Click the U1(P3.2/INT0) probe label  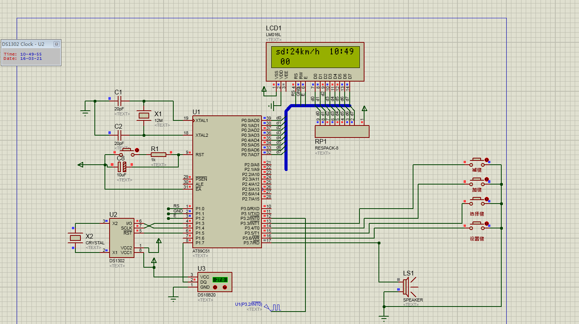coord(249,304)
